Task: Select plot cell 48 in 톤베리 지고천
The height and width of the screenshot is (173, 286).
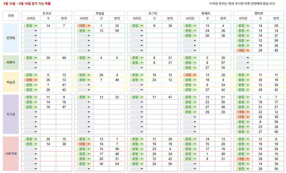Action: tap(223, 107)
